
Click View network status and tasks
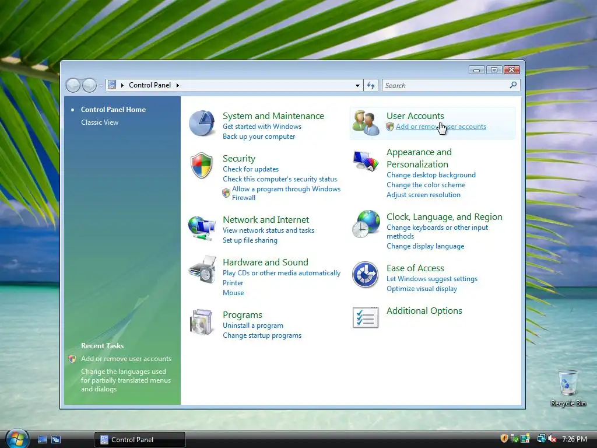coord(268,230)
